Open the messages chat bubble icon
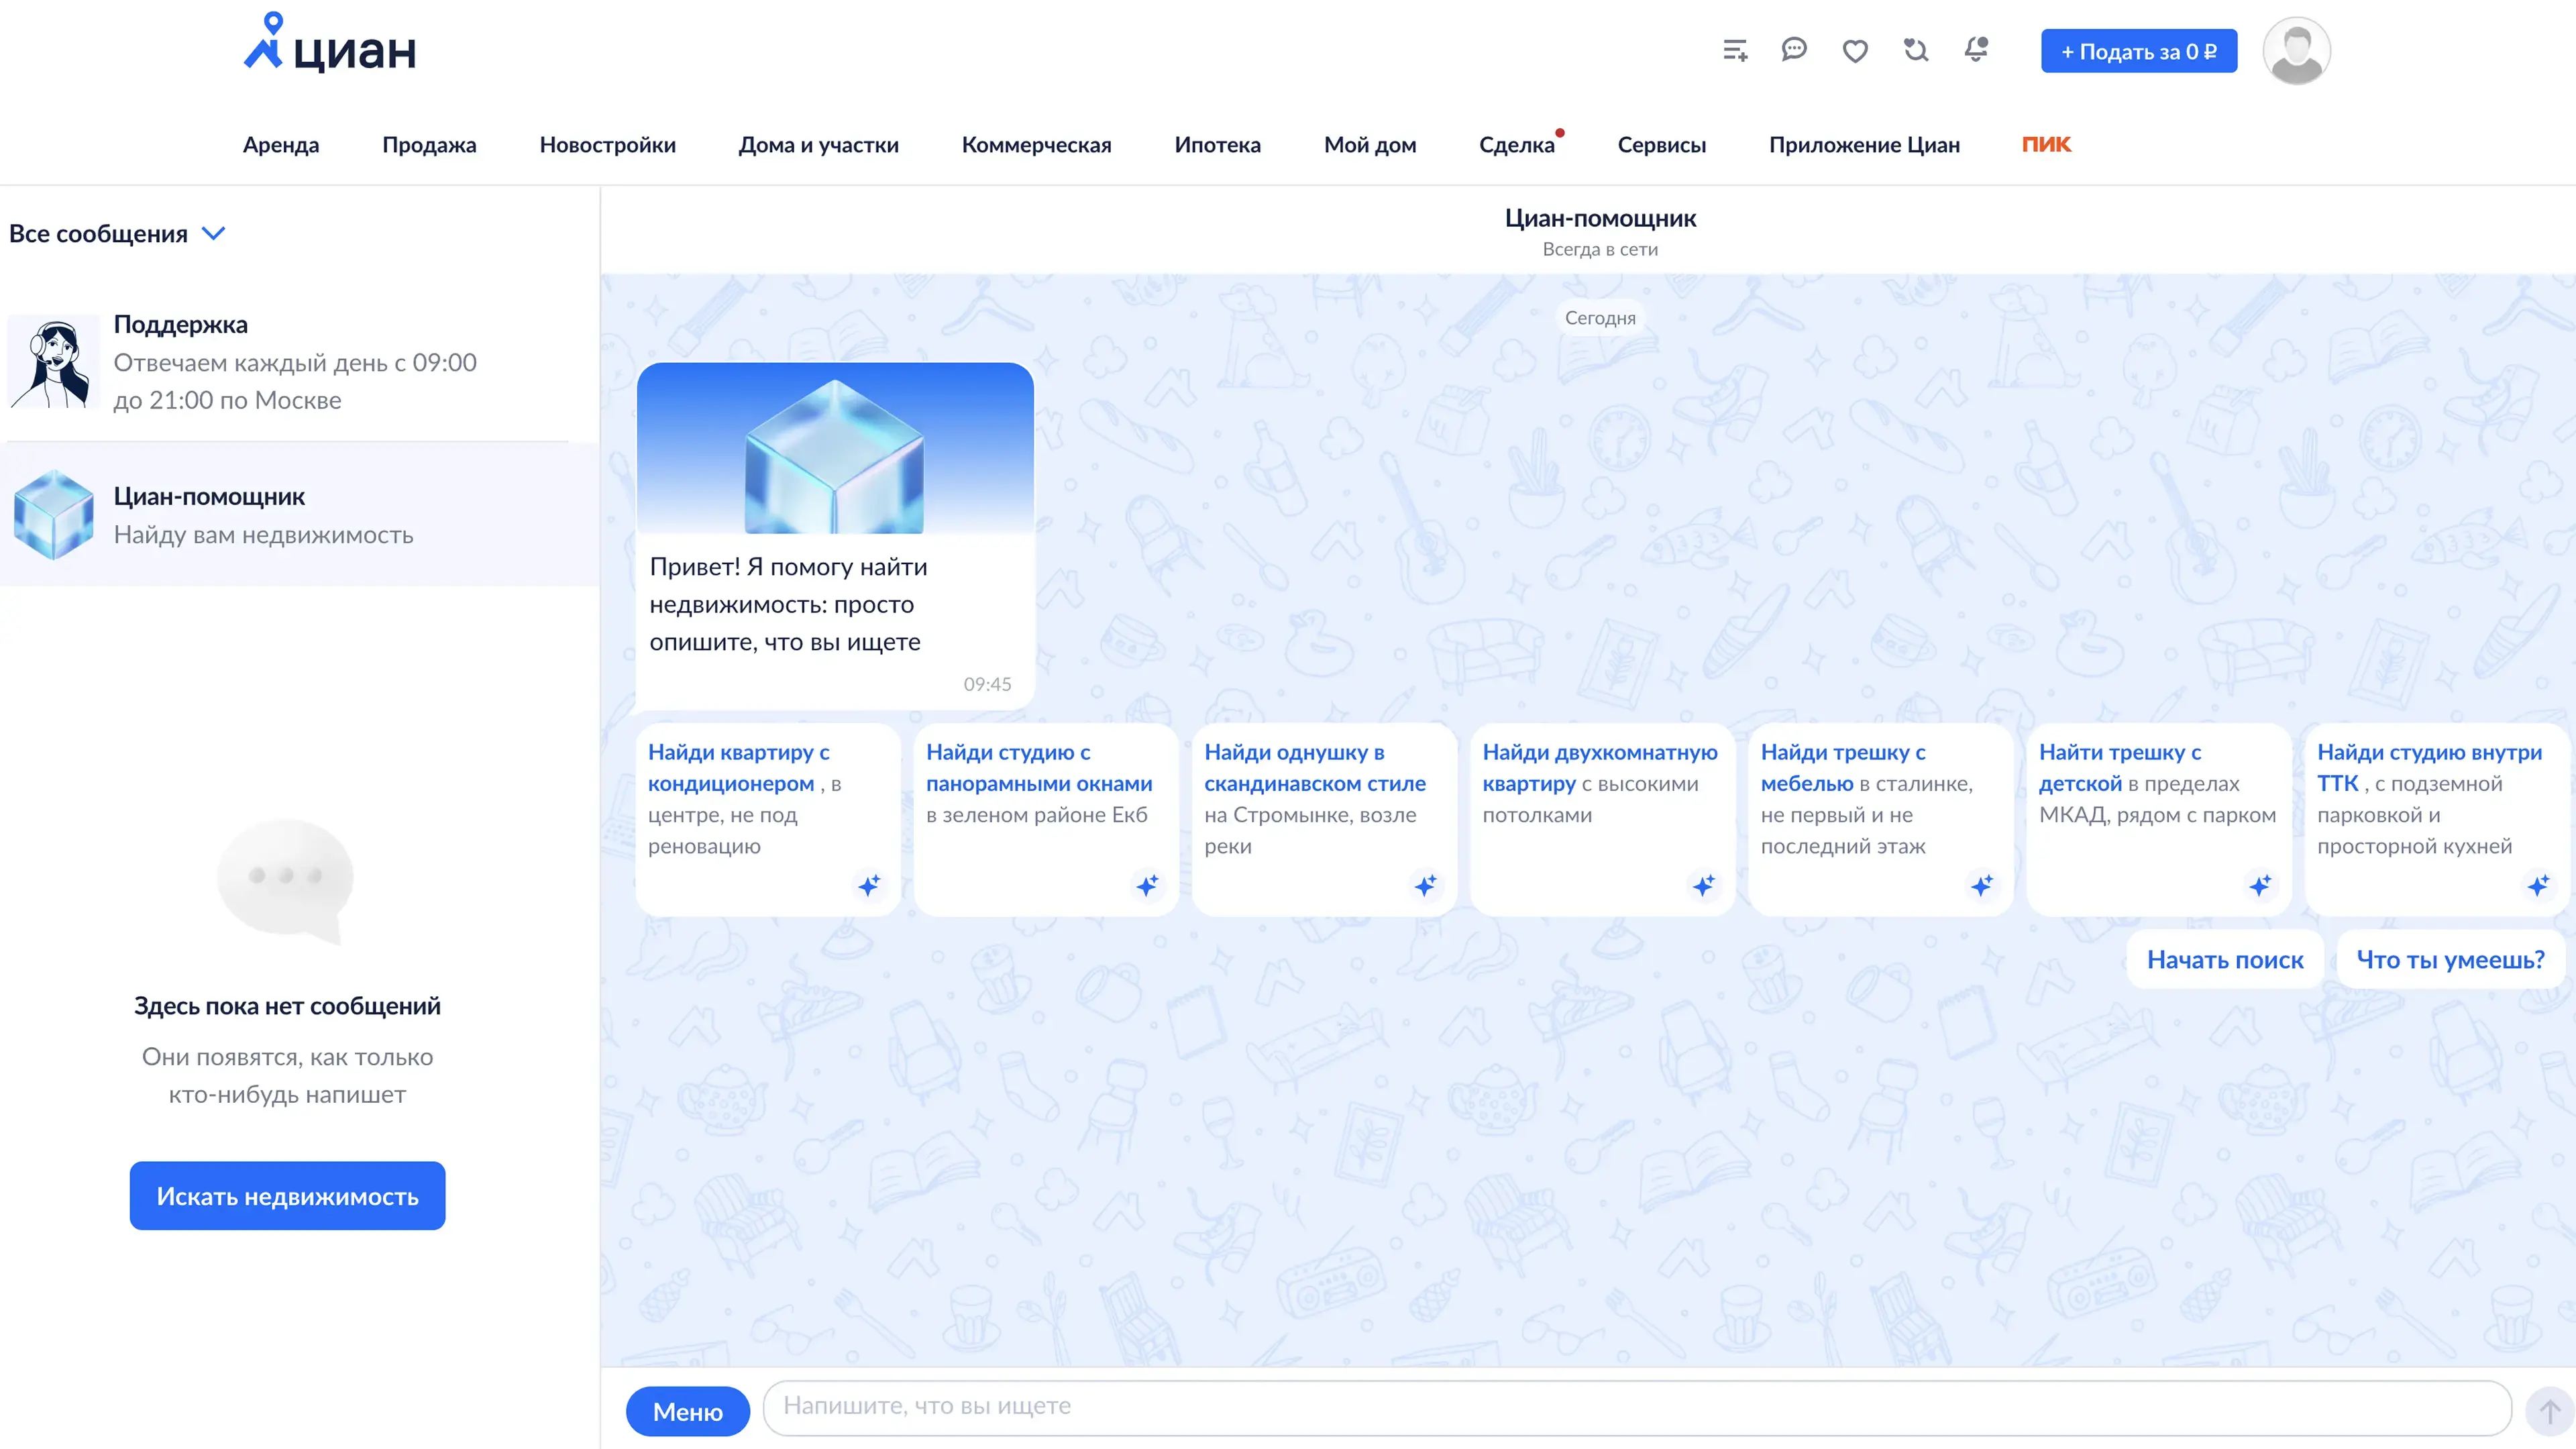Viewport: 2576px width, 1449px height. pos(1794,49)
